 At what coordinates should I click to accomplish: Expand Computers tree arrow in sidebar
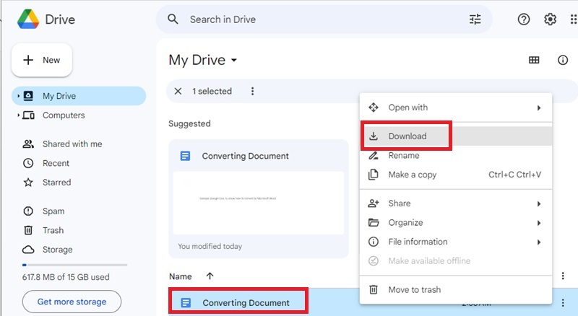[x=19, y=115]
